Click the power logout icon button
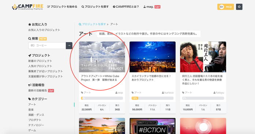 click(239, 7)
